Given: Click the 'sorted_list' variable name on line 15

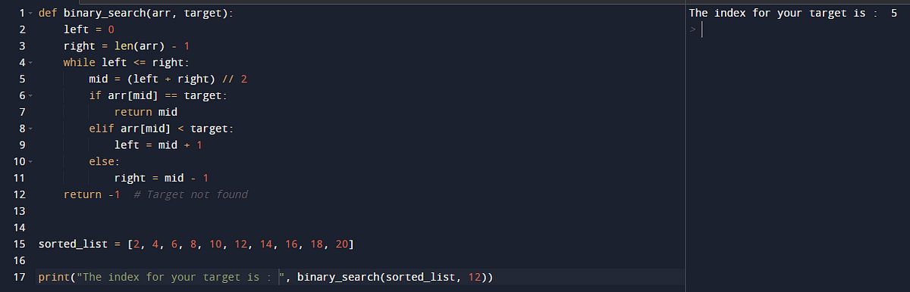Looking at the screenshot, I should pos(73,245).
